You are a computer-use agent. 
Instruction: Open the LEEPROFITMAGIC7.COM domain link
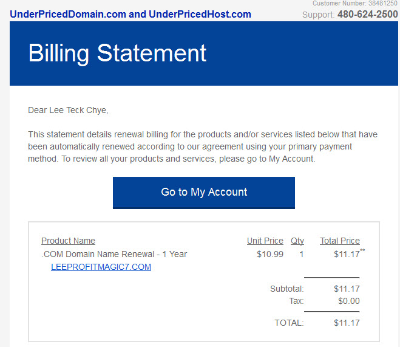pyautogui.click(x=101, y=267)
